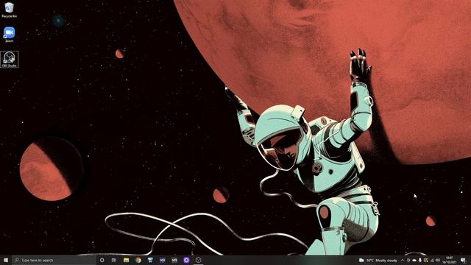471x265 pixels.
Task: Open the Windows Start menu
Action: pos(6,260)
